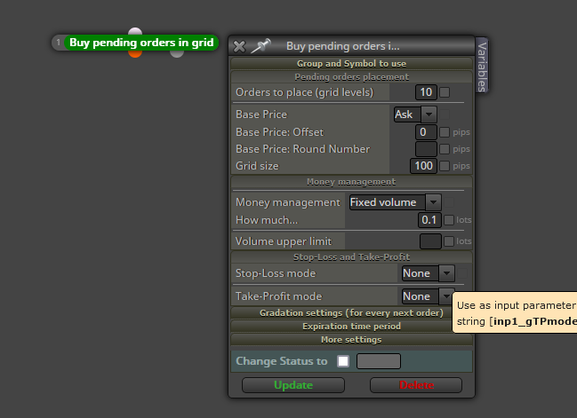Expand Expiration time period section
This screenshot has width=577, height=418.
pos(351,327)
